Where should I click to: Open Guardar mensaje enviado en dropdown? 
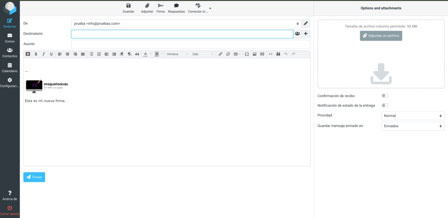click(413, 126)
